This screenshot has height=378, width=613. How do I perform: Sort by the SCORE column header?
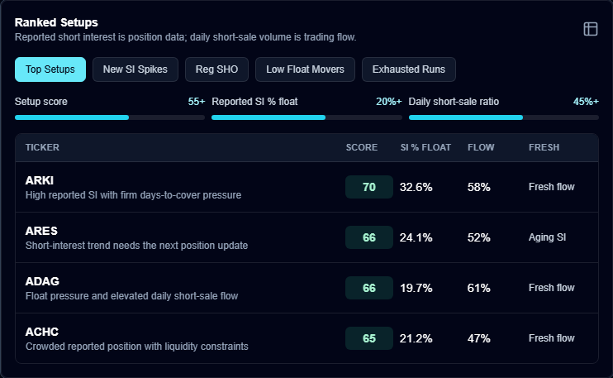(x=362, y=147)
